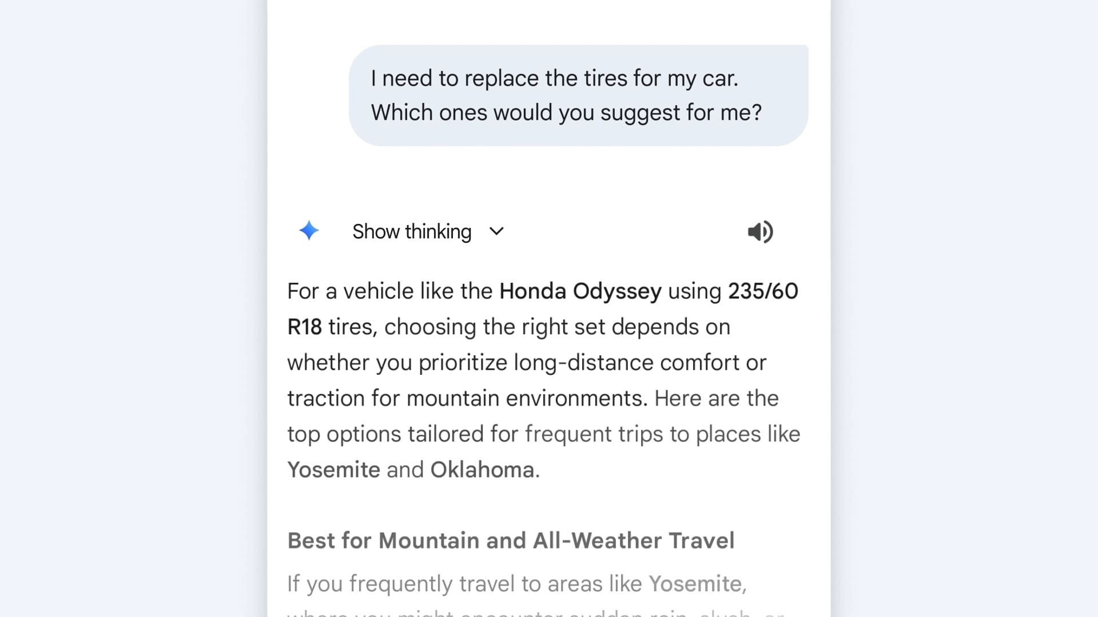Click "Which ones would you suggest for me?"
The width and height of the screenshot is (1098, 617).
[566, 113]
